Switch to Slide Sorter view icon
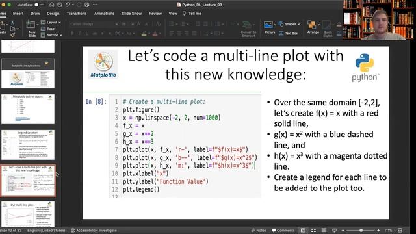This screenshot has height=234, width=416. pyautogui.click(x=313, y=230)
